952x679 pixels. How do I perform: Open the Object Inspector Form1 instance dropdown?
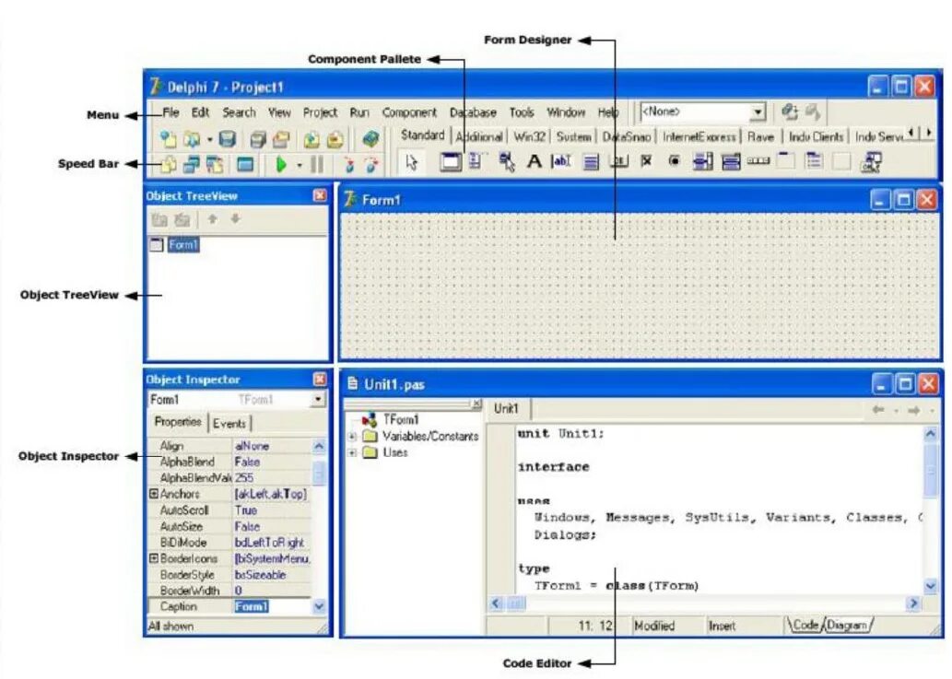pyautogui.click(x=318, y=399)
